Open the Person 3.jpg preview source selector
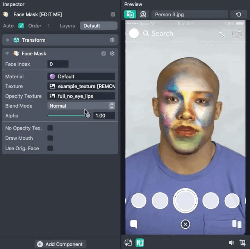 coord(189,14)
